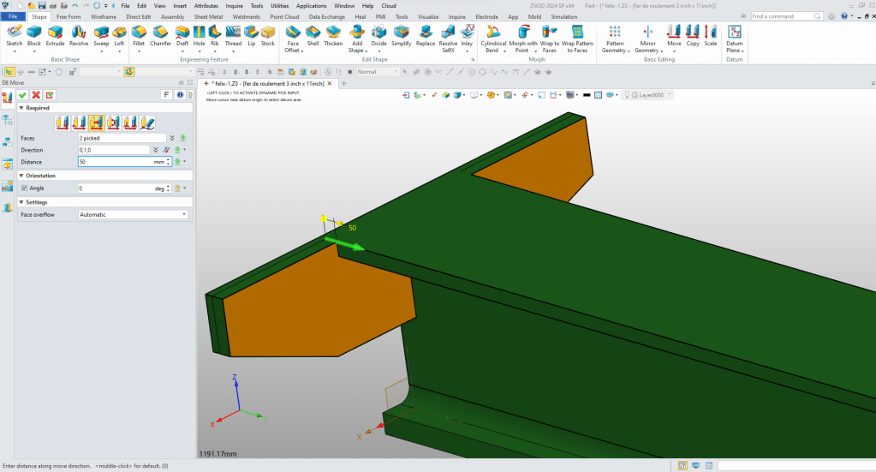Confirm the DE Move with the green checkmark

coord(23,94)
